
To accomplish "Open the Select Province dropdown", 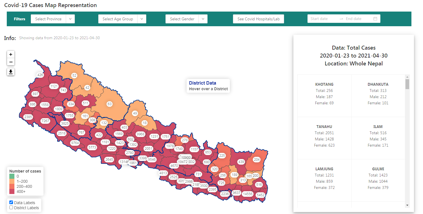I will (53, 19).
